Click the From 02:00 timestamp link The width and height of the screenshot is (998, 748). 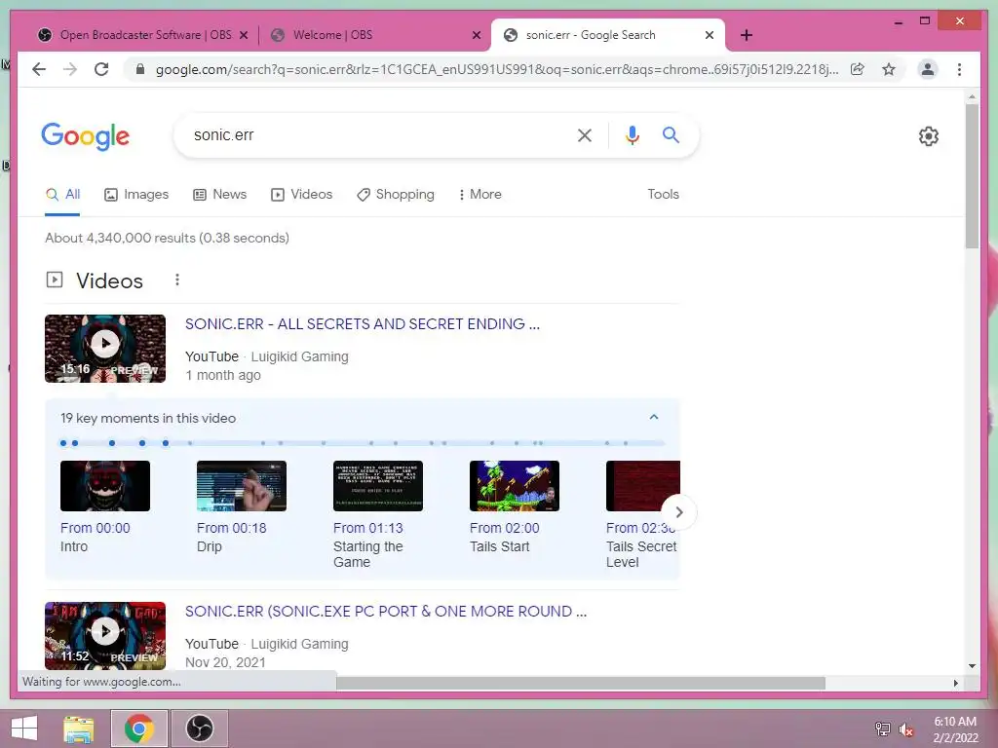504,529
